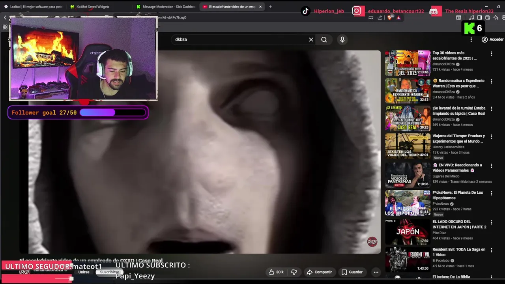Image resolution: width=505 pixels, height=284 pixels.
Task: Open options menu for Lado Oscuro Japón
Action: (491, 222)
